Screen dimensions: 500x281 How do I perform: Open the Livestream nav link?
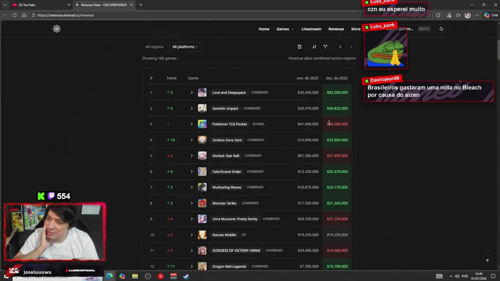tap(311, 29)
